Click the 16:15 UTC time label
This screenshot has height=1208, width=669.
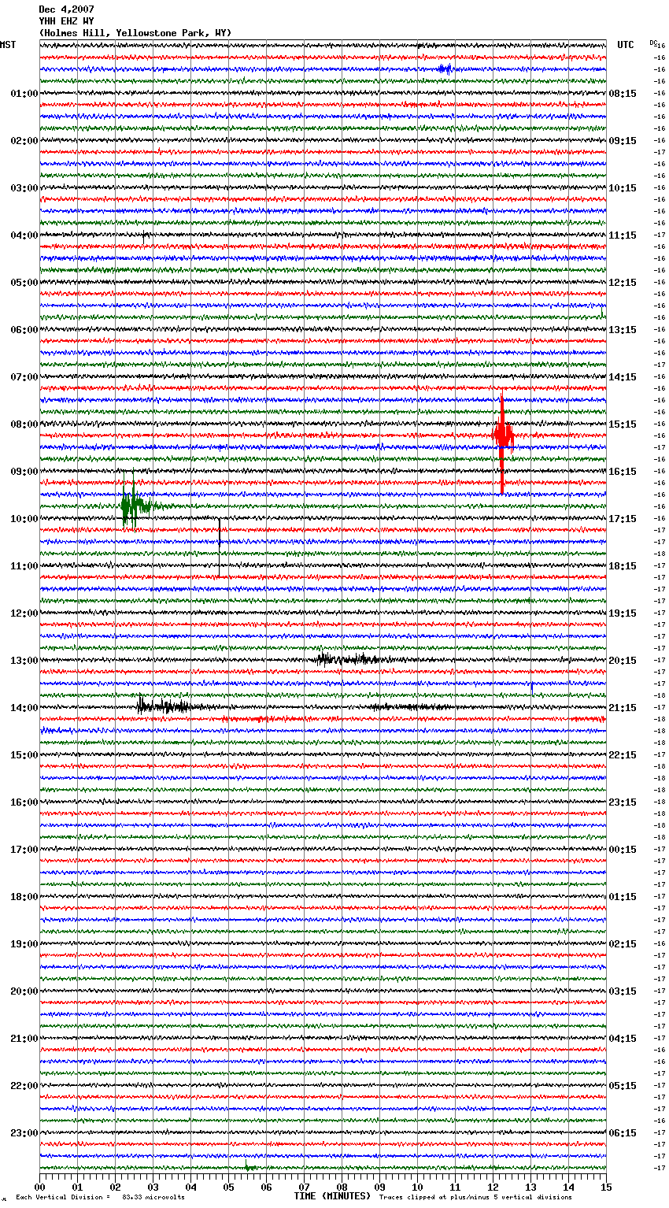coord(623,472)
